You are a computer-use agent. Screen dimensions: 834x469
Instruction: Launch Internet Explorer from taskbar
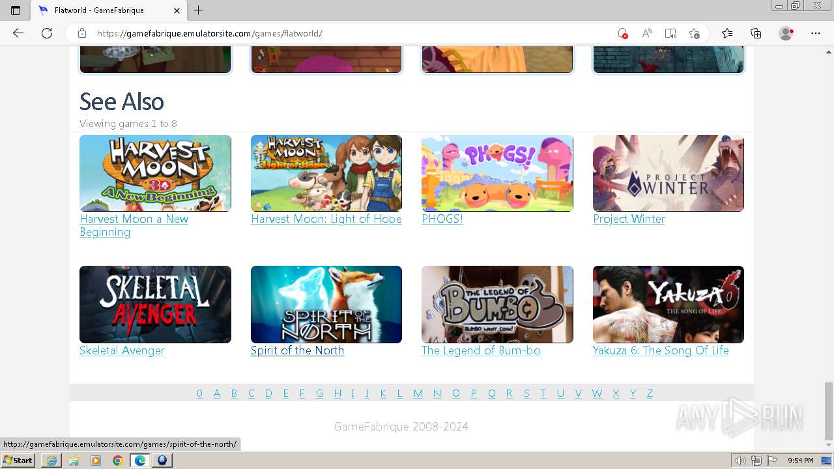point(51,460)
